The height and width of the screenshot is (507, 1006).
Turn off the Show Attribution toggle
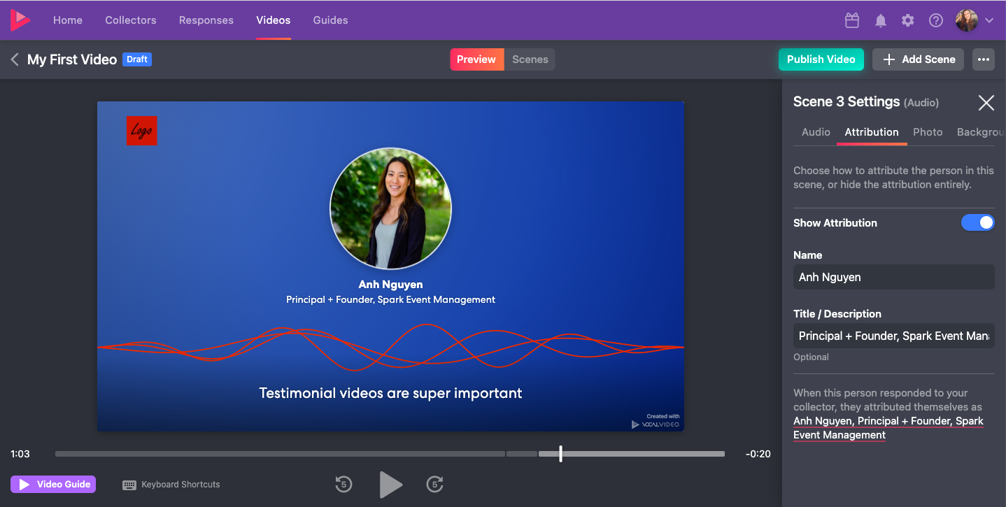(978, 222)
